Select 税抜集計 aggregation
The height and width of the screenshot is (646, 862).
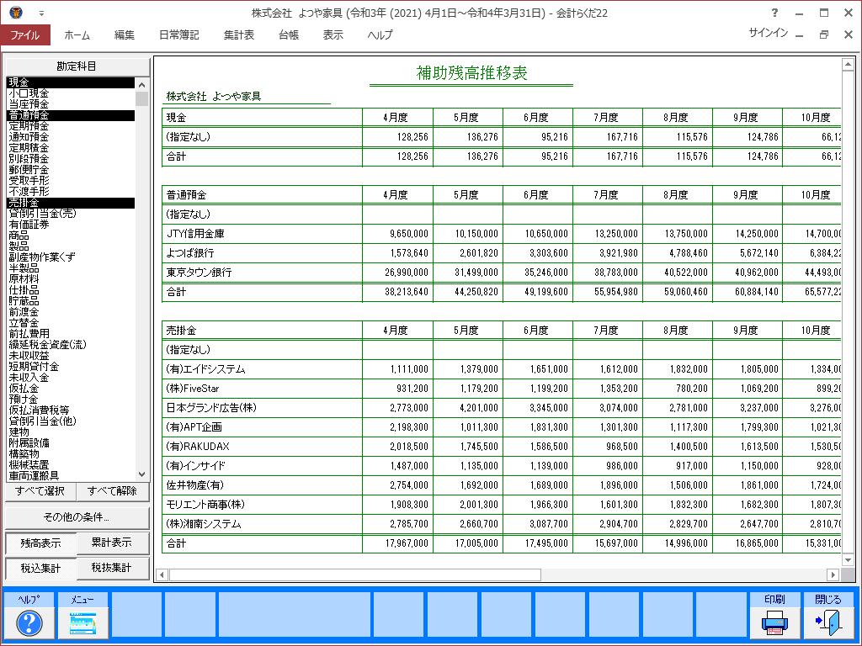point(112,568)
